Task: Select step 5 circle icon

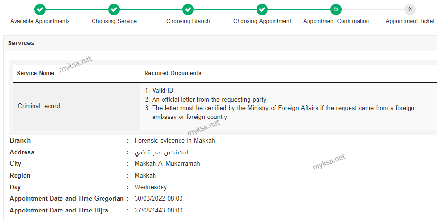Action: 336,9
